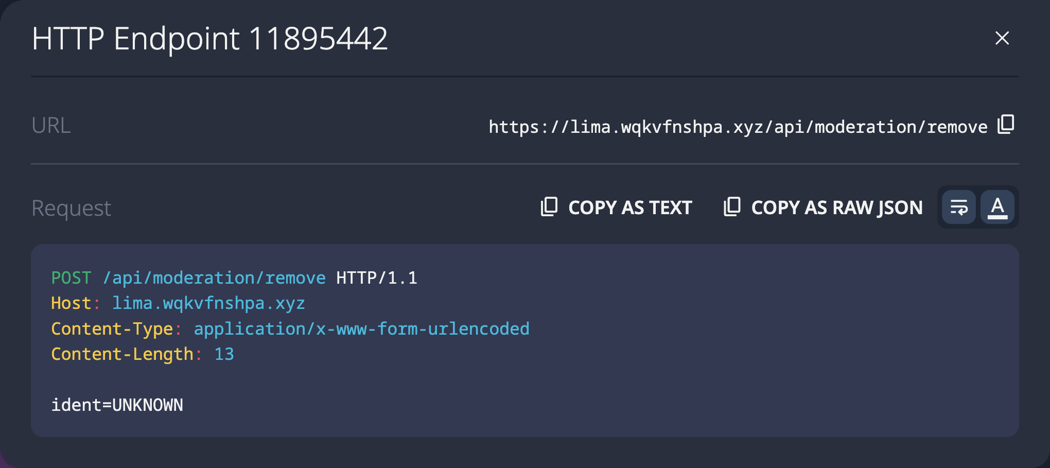
Task: Click COPY AS RAW JSON
Action: click(836, 207)
